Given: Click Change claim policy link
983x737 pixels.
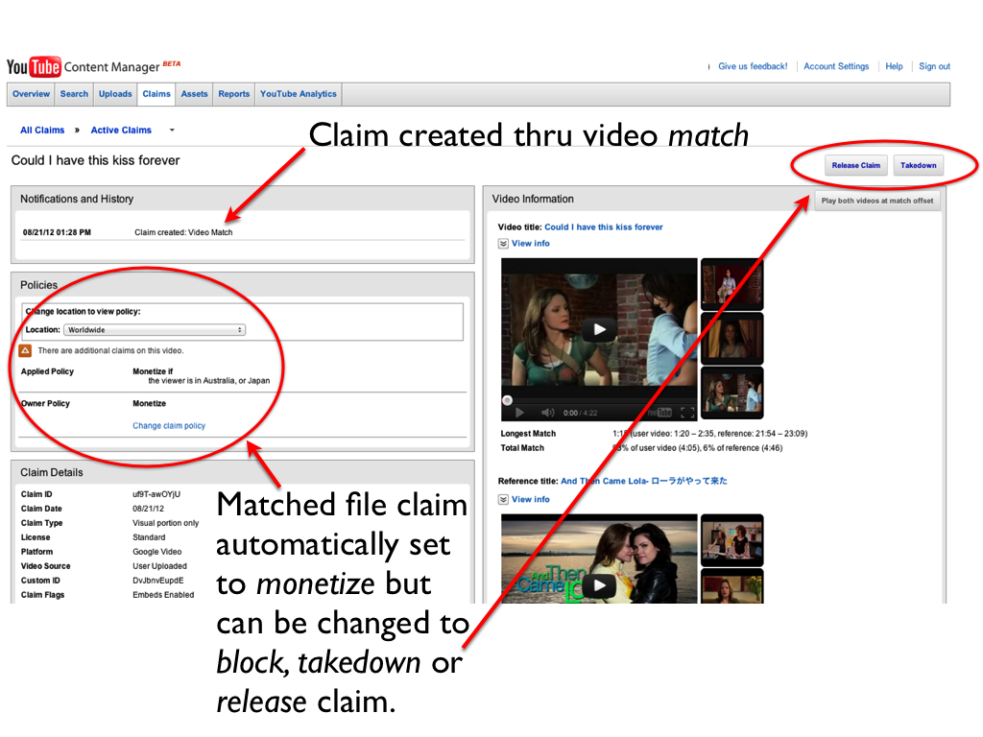Looking at the screenshot, I should (x=169, y=425).
